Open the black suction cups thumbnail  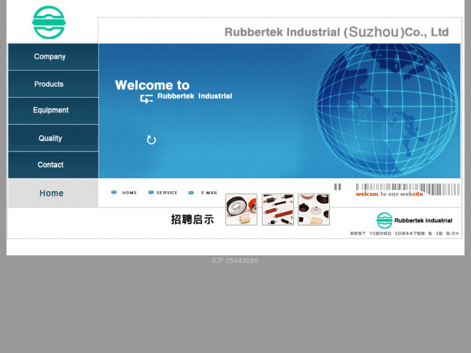[314, 209]
